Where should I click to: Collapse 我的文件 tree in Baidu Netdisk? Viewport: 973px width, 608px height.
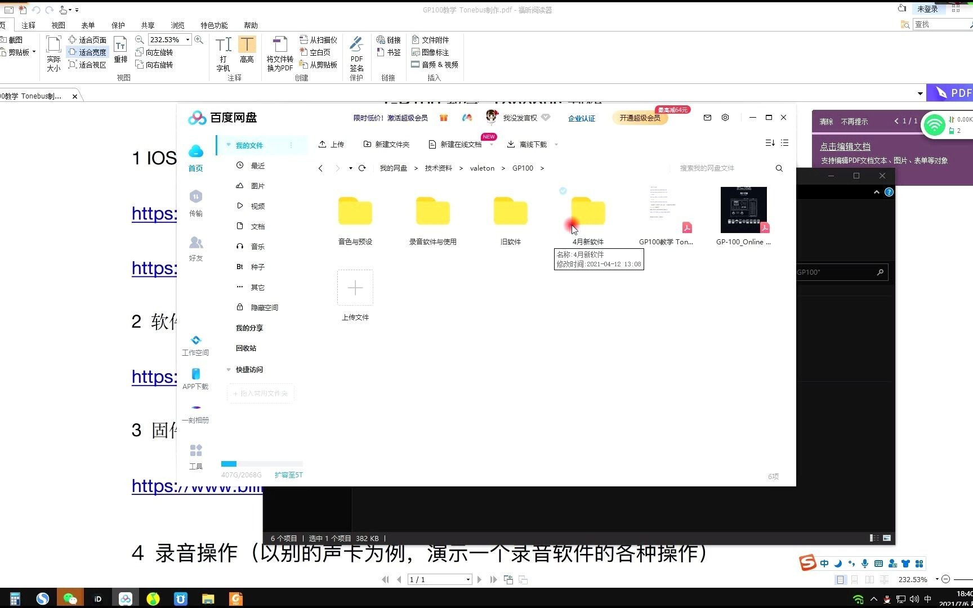coord(229,145)
